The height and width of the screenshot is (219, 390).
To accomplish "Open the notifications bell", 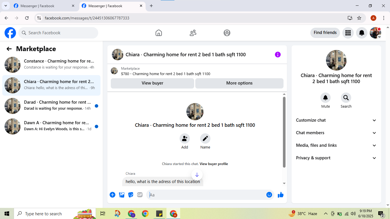I will [x=362, y=33].
